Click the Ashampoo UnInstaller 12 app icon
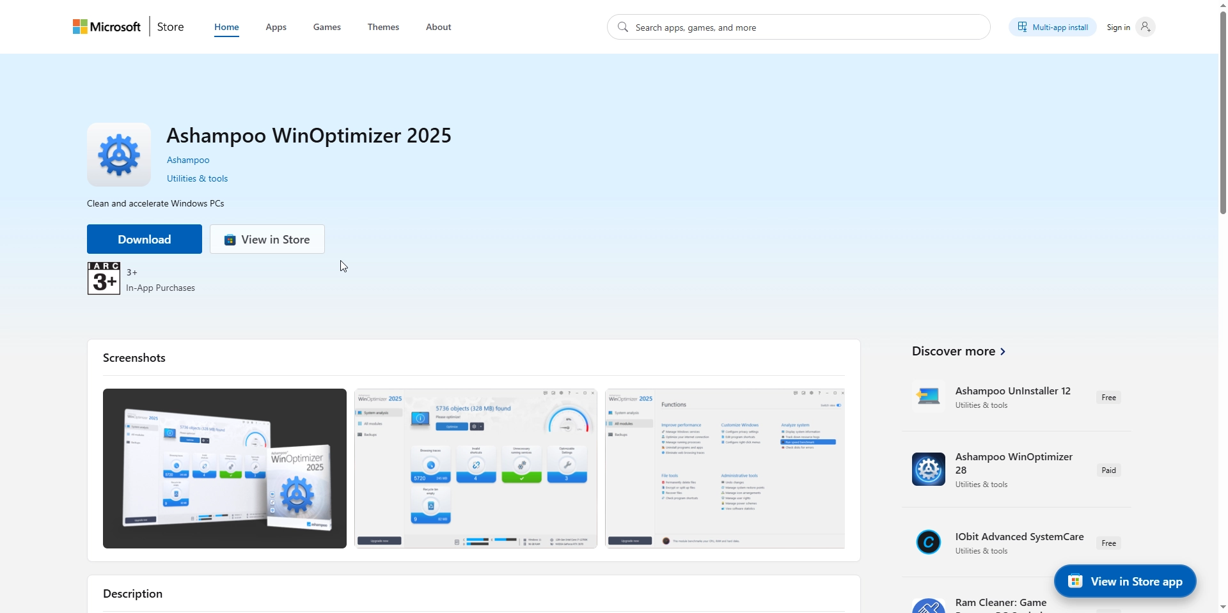Screen dimensions: 1228x613 click(929, 397)
